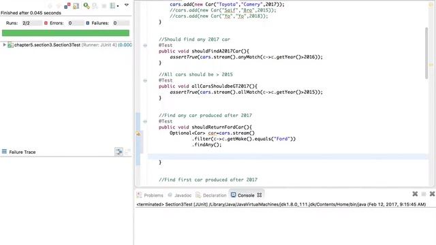Open the Test Run History icon

[x=112, y=6]
